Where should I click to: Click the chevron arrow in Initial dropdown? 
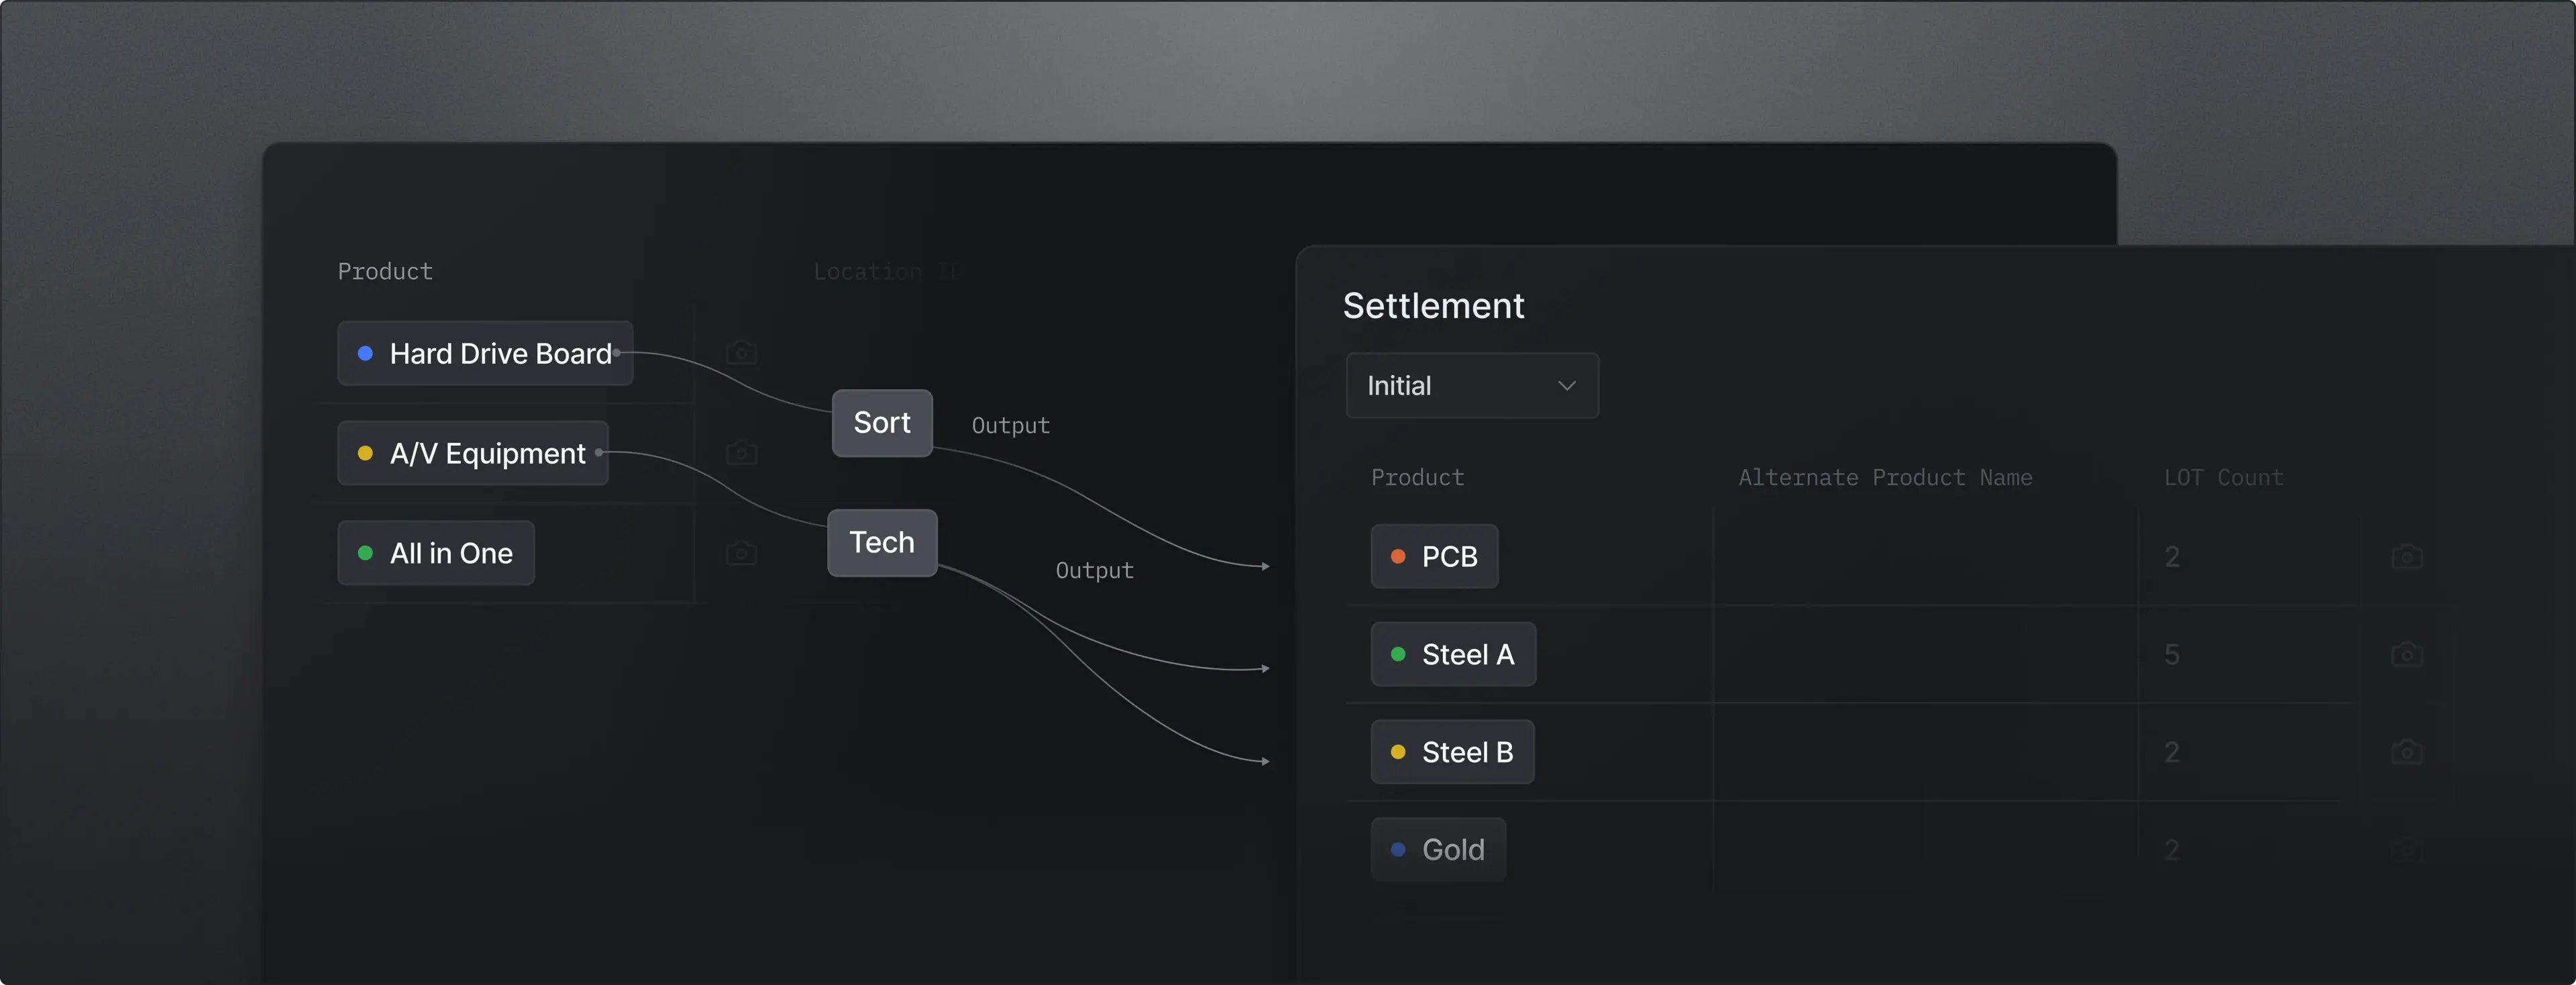pos(1566,386)
